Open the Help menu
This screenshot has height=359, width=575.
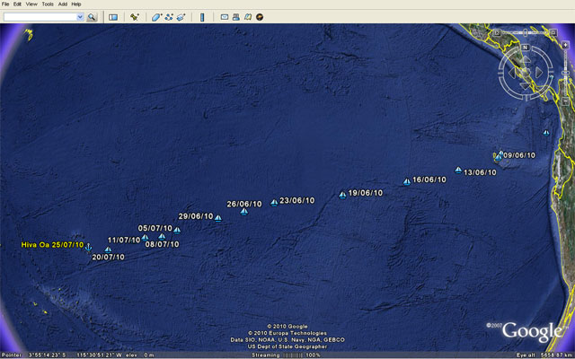point(75,4)
